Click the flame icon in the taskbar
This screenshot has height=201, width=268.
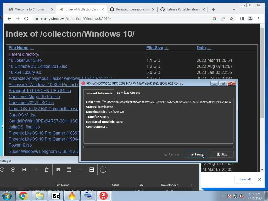click(x=72, y=196)
